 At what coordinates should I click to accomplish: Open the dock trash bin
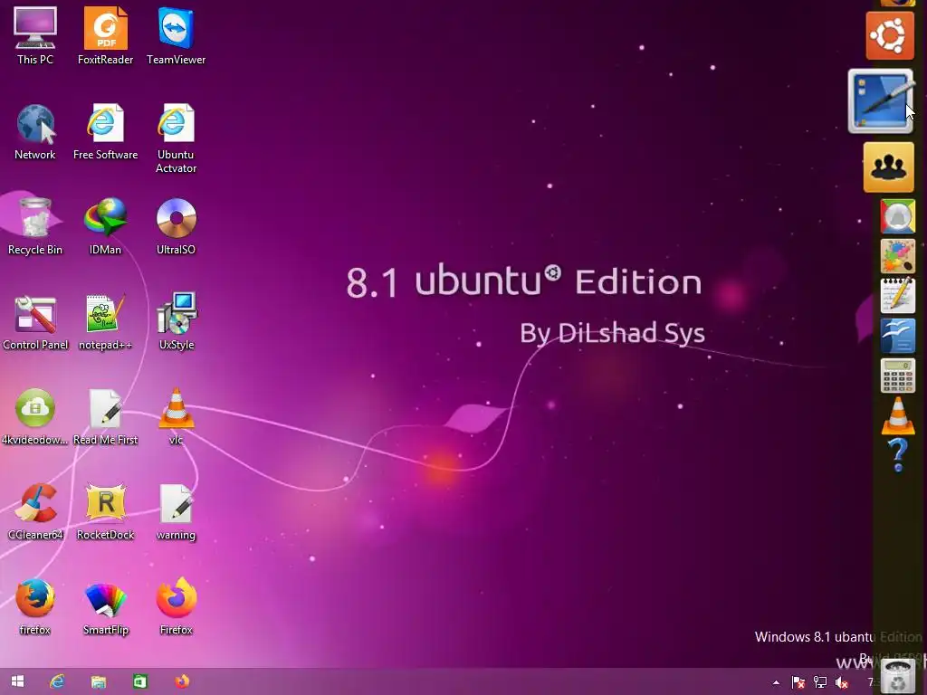(897, 675)
